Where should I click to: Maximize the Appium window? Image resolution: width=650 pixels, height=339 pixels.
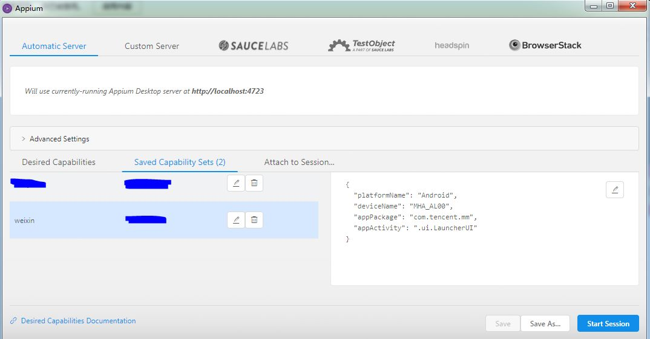[x=610, y=6]
